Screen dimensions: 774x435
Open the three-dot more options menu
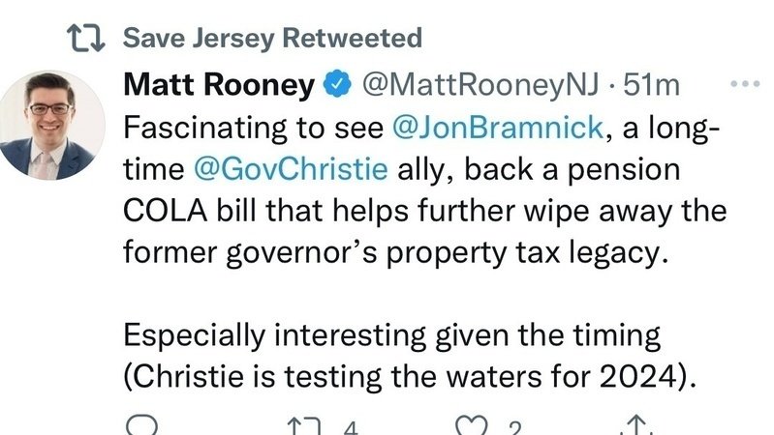744,85
